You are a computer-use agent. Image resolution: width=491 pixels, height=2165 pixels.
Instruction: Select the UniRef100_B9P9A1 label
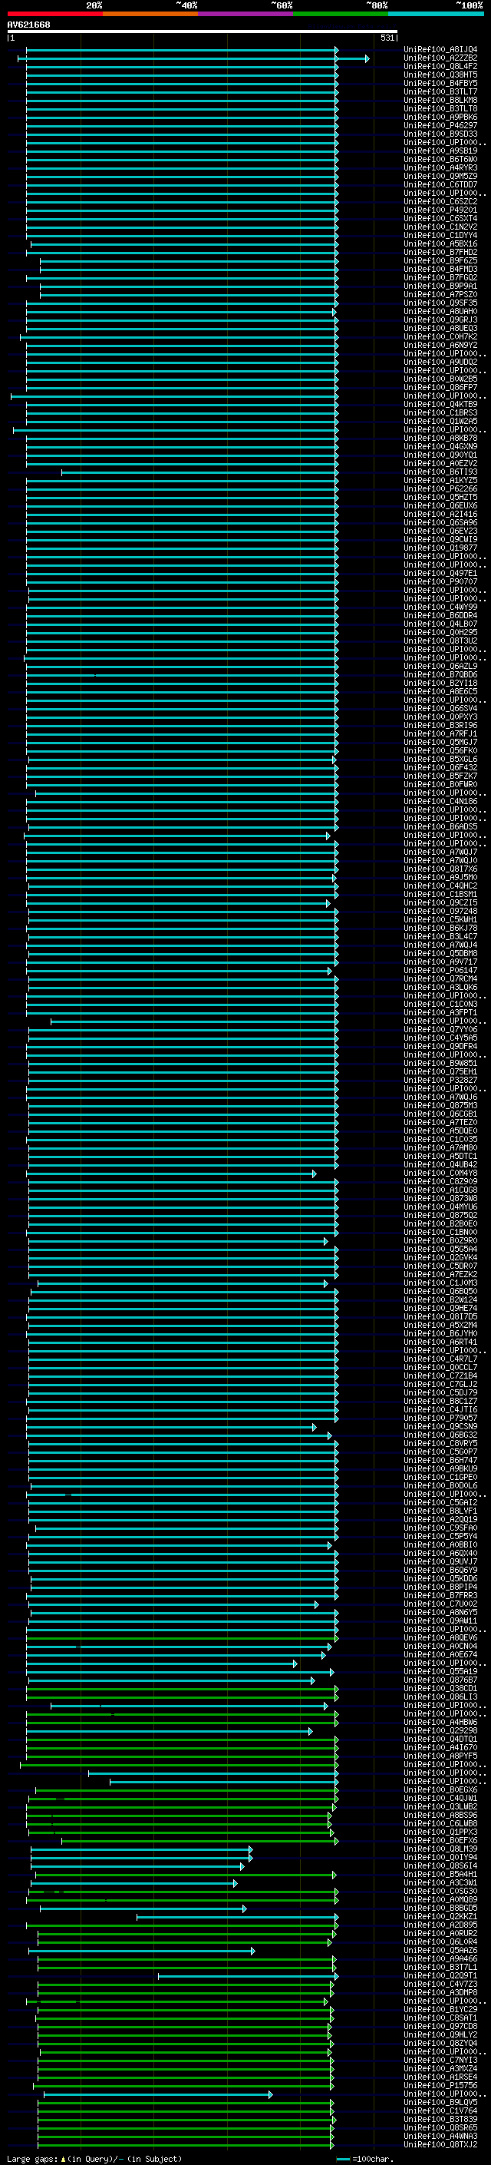(x=440, y=286)
